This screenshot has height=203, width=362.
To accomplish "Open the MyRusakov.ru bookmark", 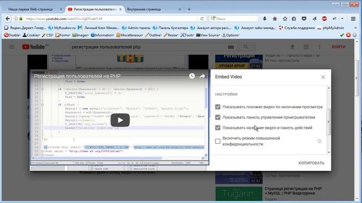I will click(62, 28).
